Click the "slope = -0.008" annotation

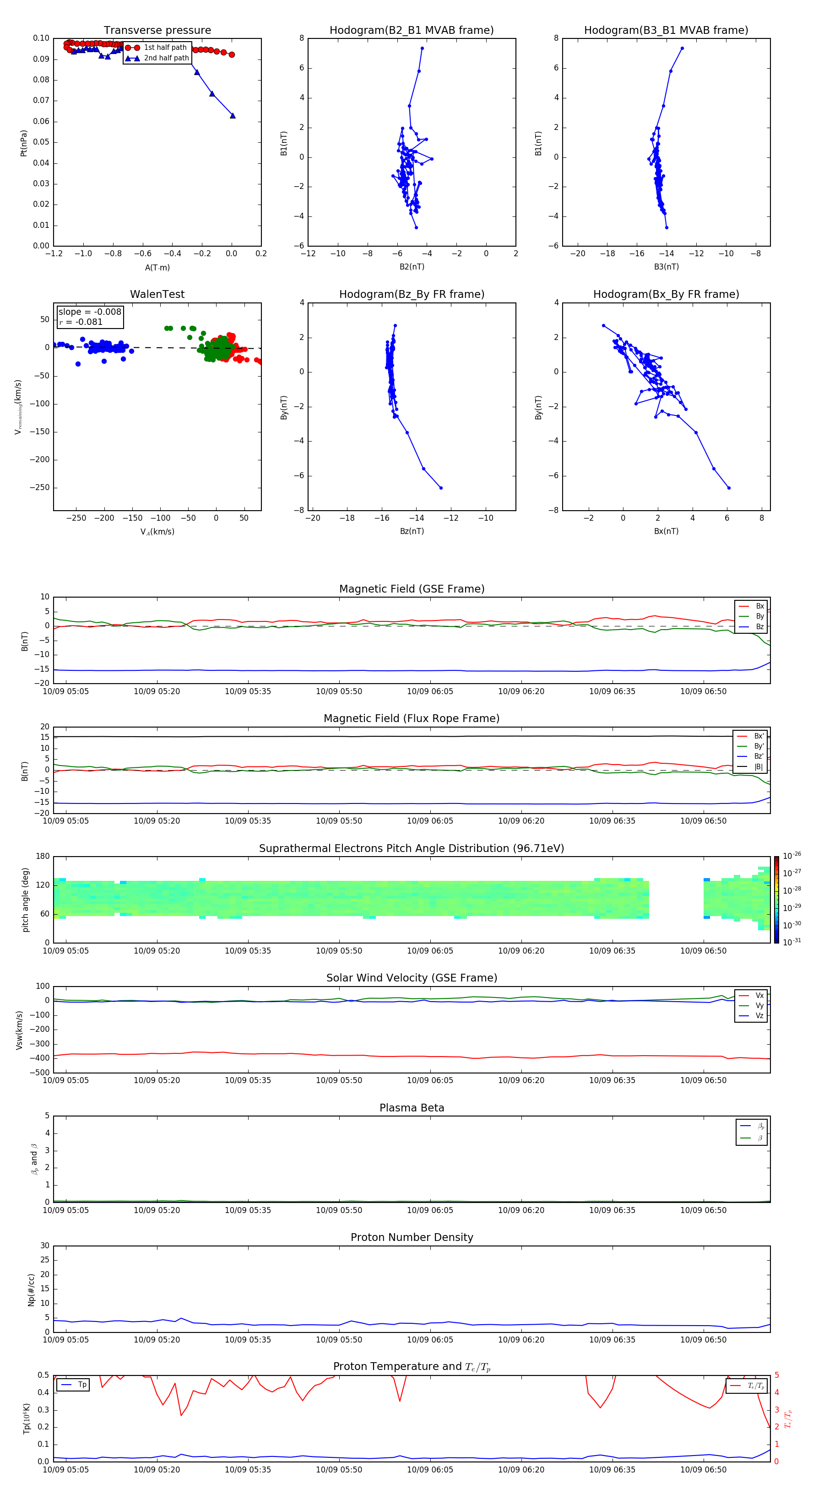[90, 312]
